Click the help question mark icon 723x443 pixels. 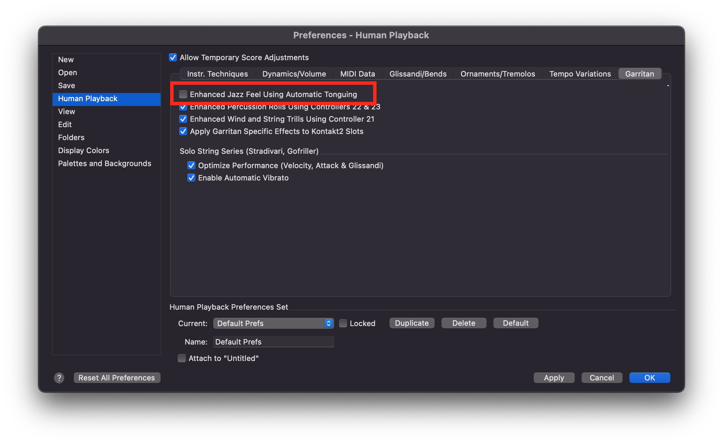pyautogui.click(x=59, y=378)
